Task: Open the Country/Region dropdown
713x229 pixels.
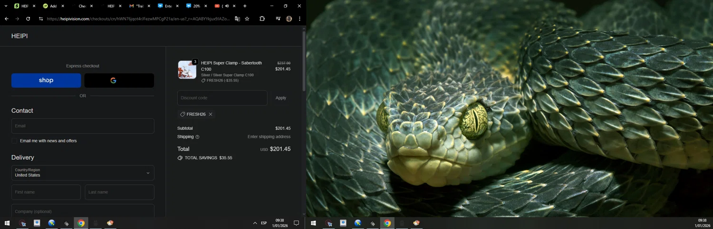Action: (x=83, y=173)
